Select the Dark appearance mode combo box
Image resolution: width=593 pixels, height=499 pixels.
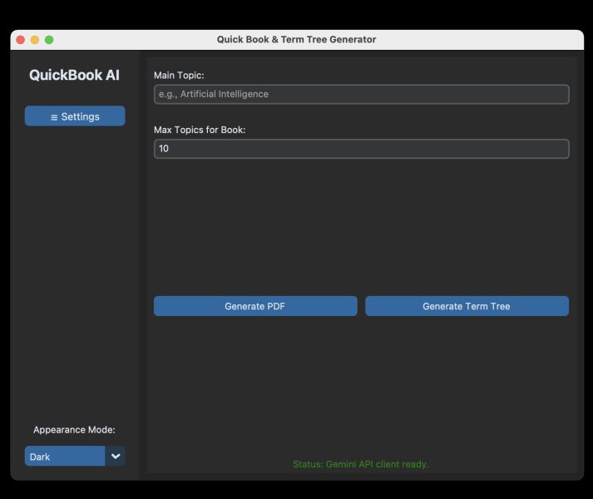coord(65,457)
